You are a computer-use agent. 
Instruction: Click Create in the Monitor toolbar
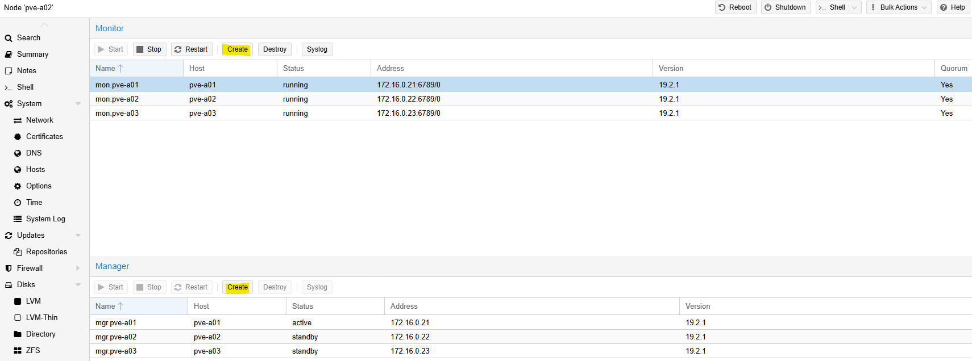click(237, 49)
